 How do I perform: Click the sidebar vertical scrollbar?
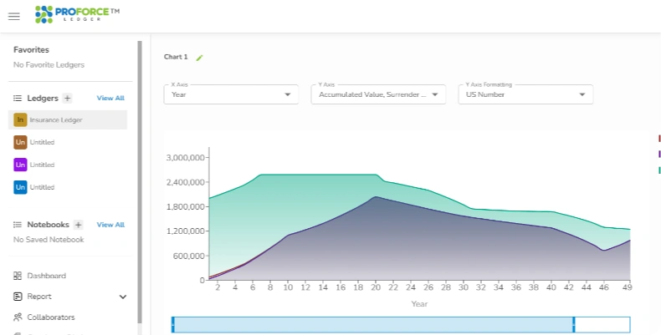(140, 182)
